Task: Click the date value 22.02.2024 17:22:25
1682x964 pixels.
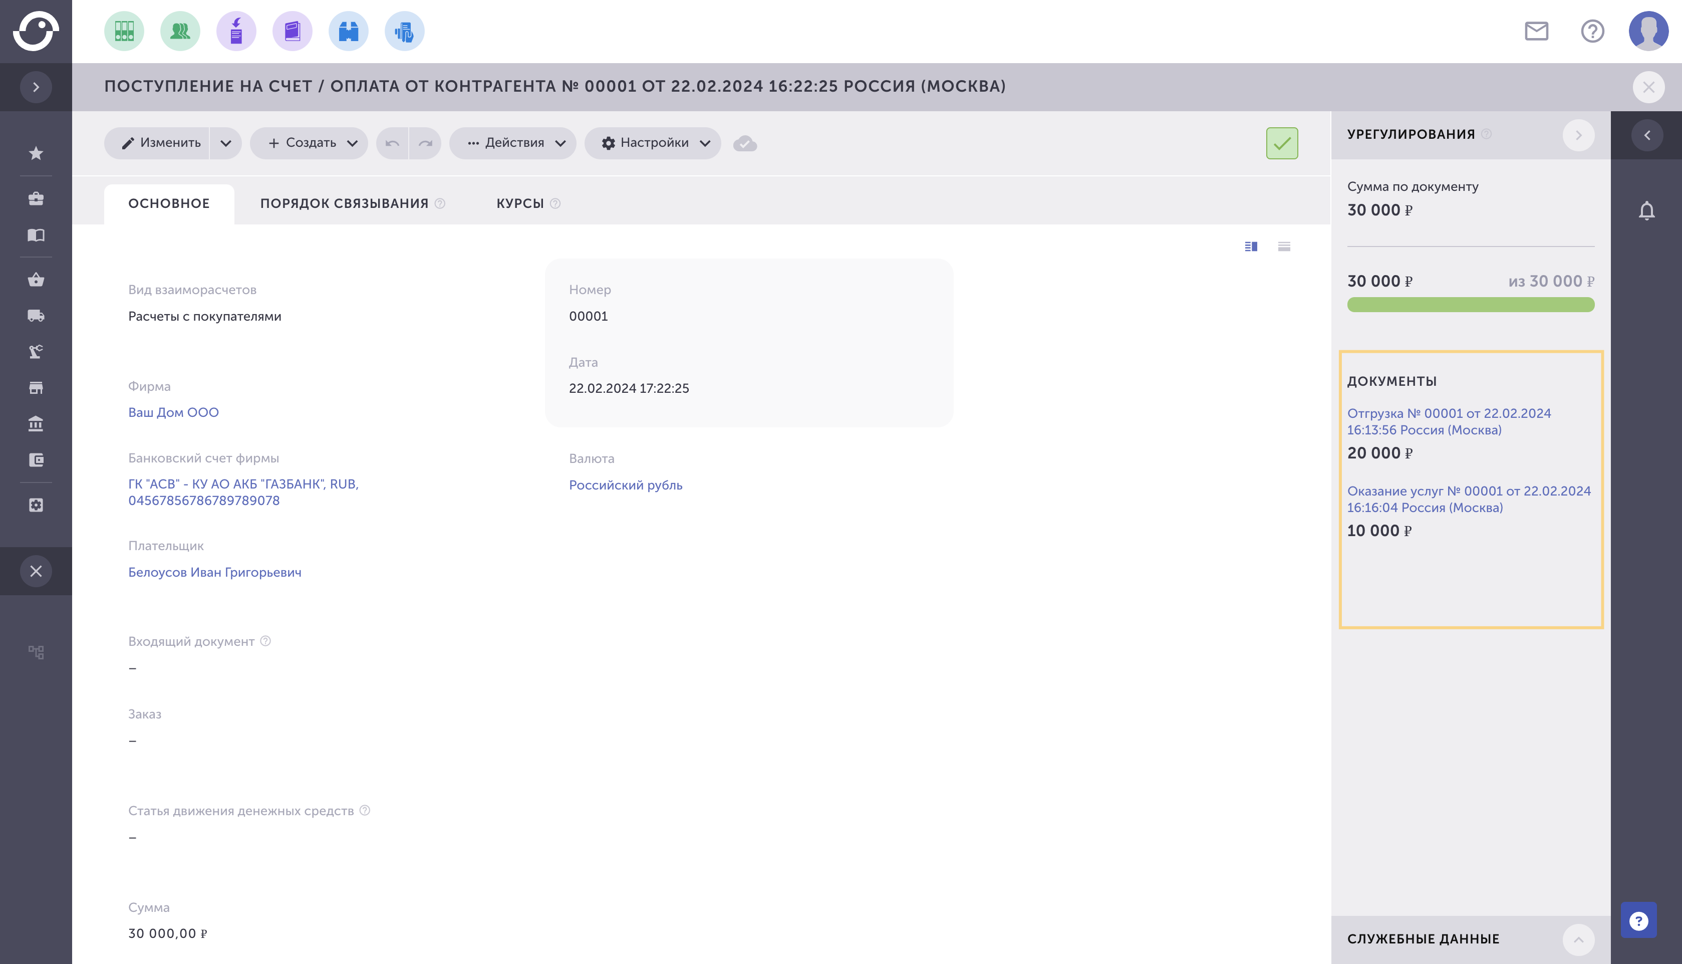Action: 629,389
